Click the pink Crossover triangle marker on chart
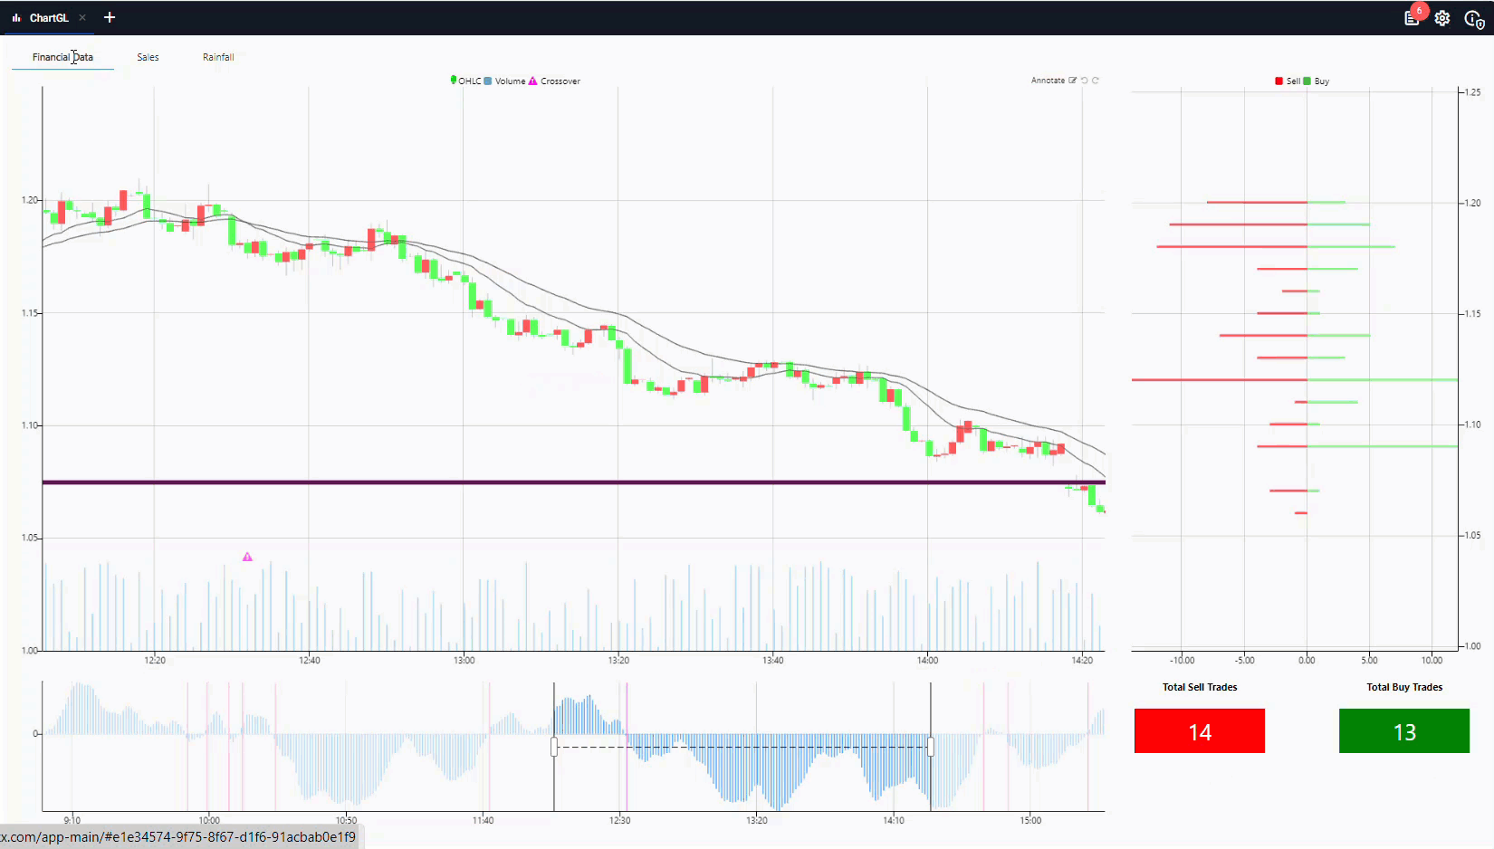 247,557
